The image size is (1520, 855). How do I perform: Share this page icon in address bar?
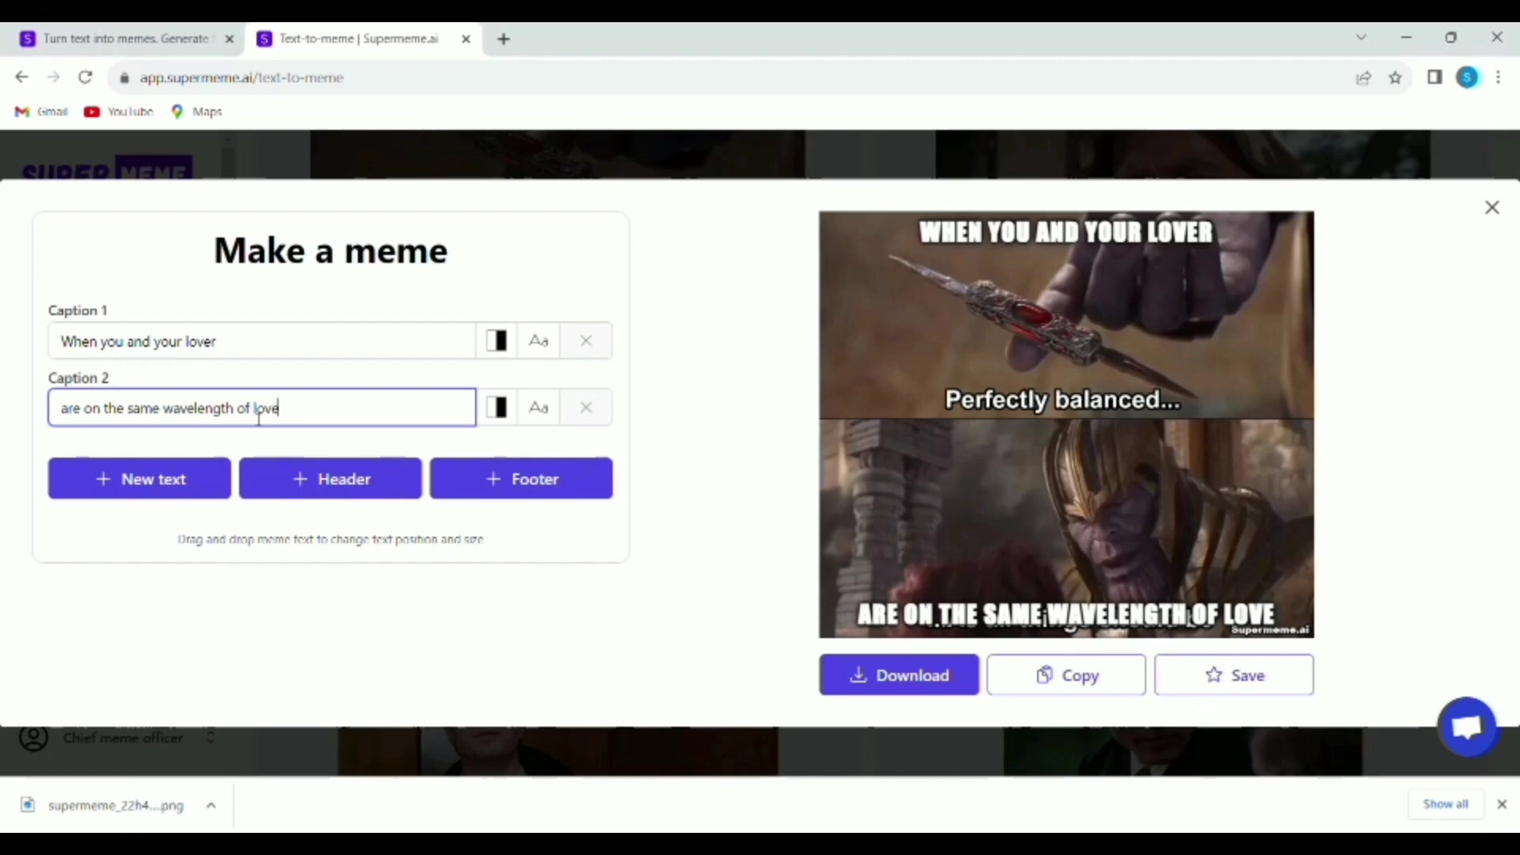1363,78
